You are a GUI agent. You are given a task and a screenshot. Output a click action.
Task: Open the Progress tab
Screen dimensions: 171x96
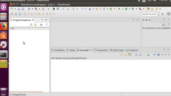click(132, 50)
